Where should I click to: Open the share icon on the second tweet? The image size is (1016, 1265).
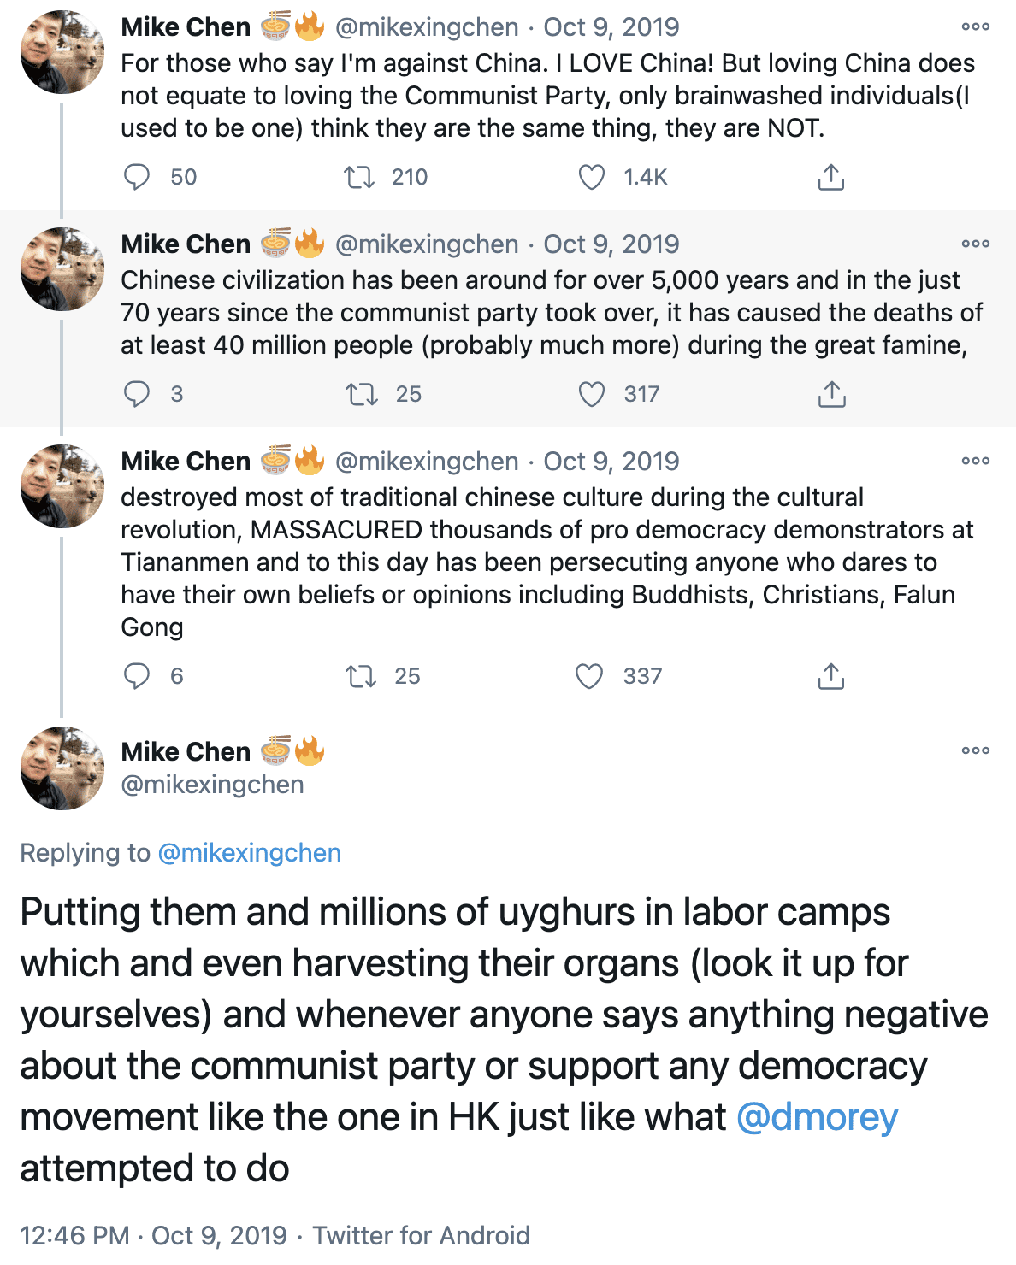coord(830,394)
